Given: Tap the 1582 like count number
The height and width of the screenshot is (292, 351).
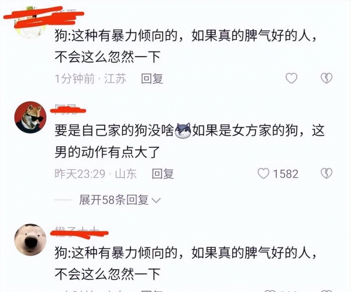Looking at the screenshot, I should pos(286,174).
